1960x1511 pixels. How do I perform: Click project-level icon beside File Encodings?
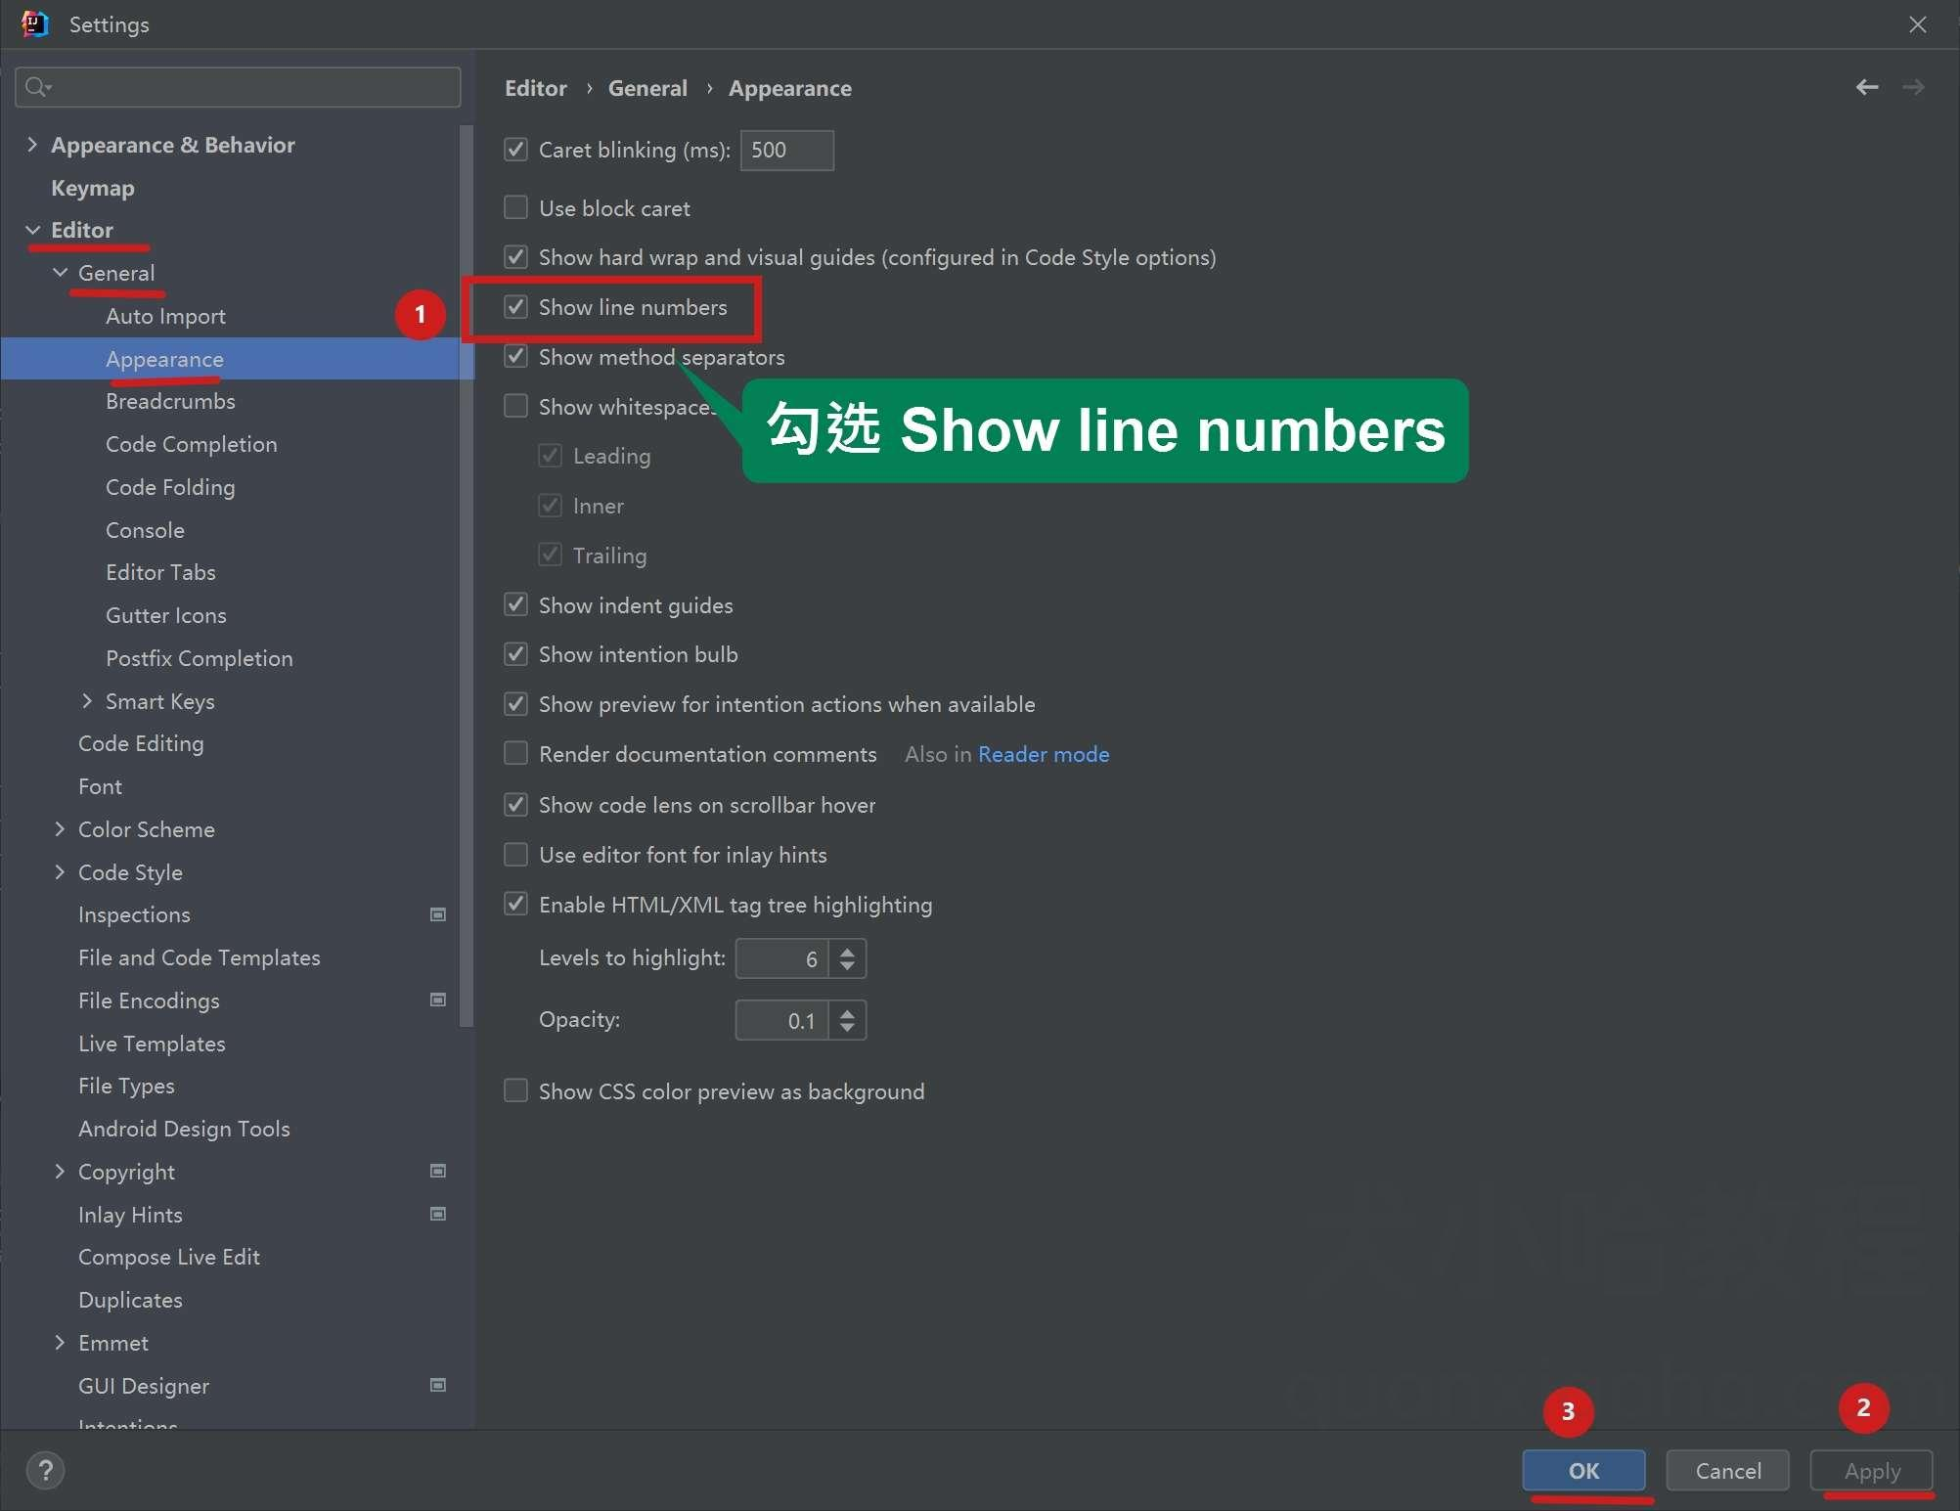[438, 1000]
